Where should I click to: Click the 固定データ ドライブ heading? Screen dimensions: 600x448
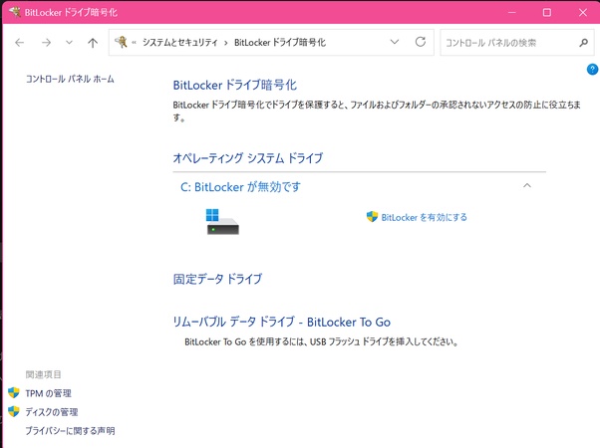[217, 279]
